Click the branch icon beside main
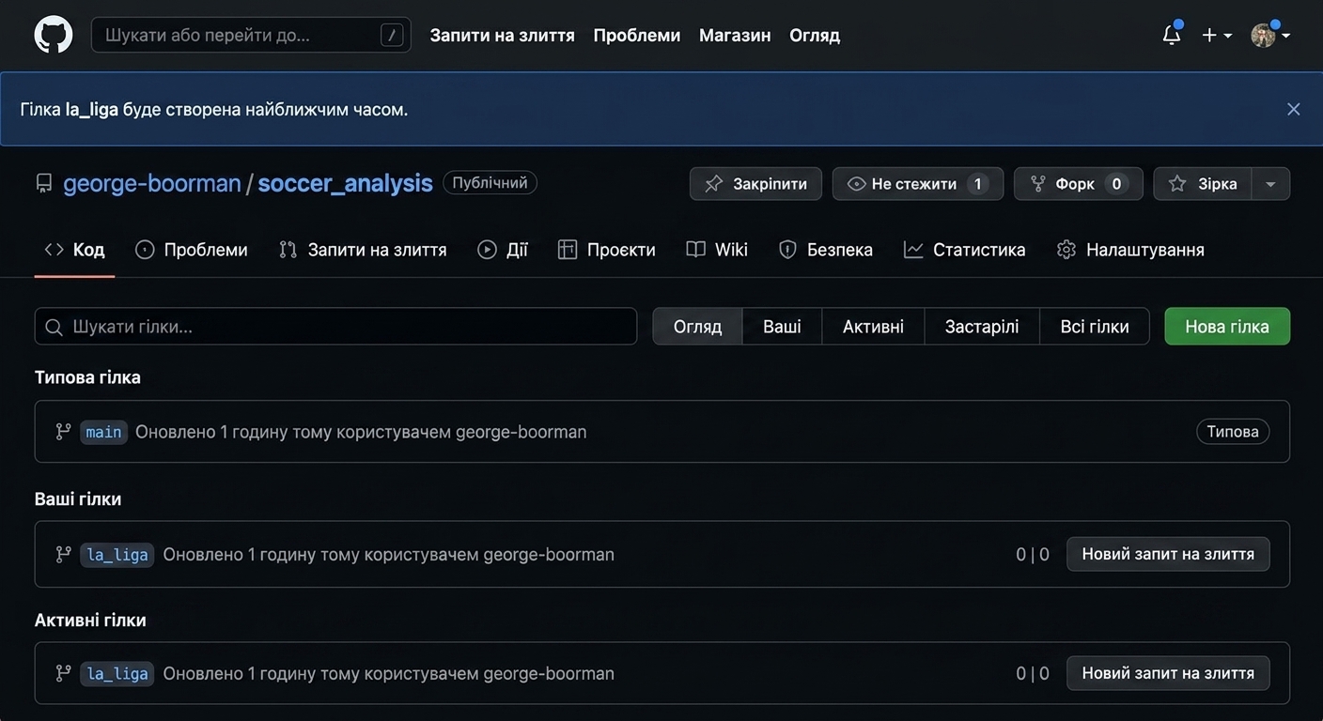The height and width of the screenshot is (721, 1323). (63, 432)
